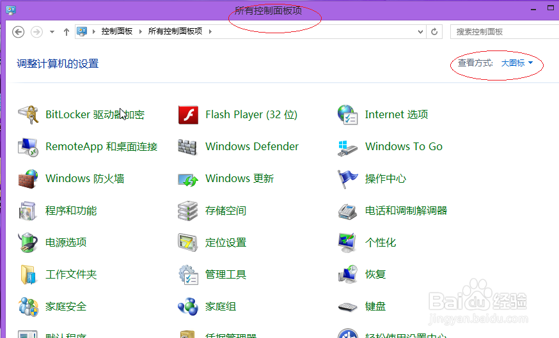
Task: Open the 存储空间 text link
Action: tap(226, 210)
